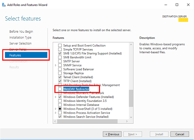Check the Software Load Balancer box
This screenshot has height=140, width=194.
pyautogui.click(x=60, y=69)
